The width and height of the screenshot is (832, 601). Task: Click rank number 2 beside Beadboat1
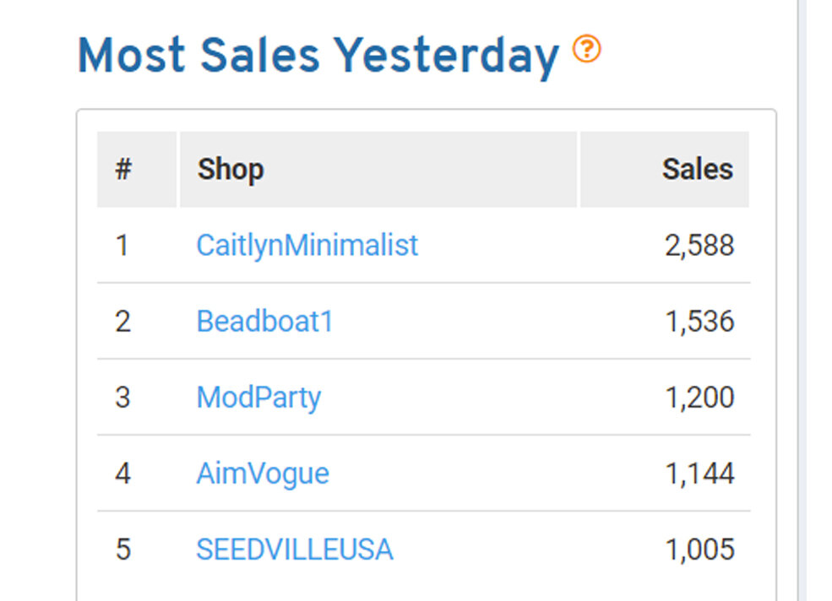[x=122, y=322]
